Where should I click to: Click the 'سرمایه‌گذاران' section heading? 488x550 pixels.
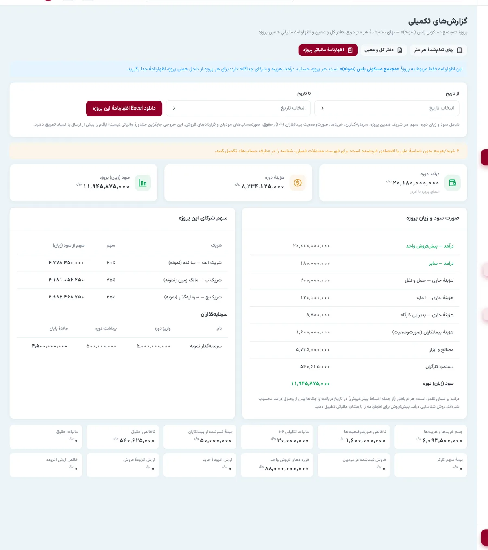point(214,314)
